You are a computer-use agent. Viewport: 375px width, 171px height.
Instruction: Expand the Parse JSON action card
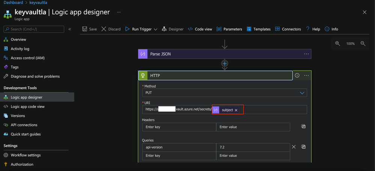tap(224, 54)
